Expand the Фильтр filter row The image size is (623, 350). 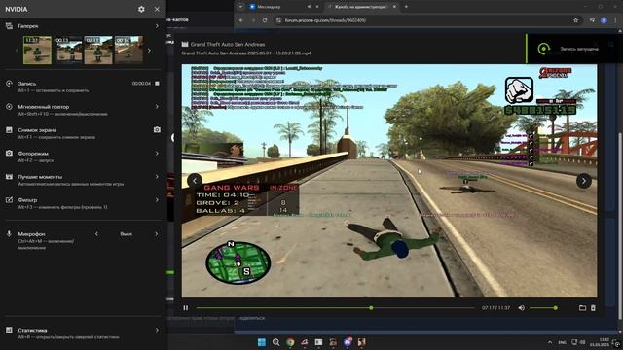pos(157,200)
